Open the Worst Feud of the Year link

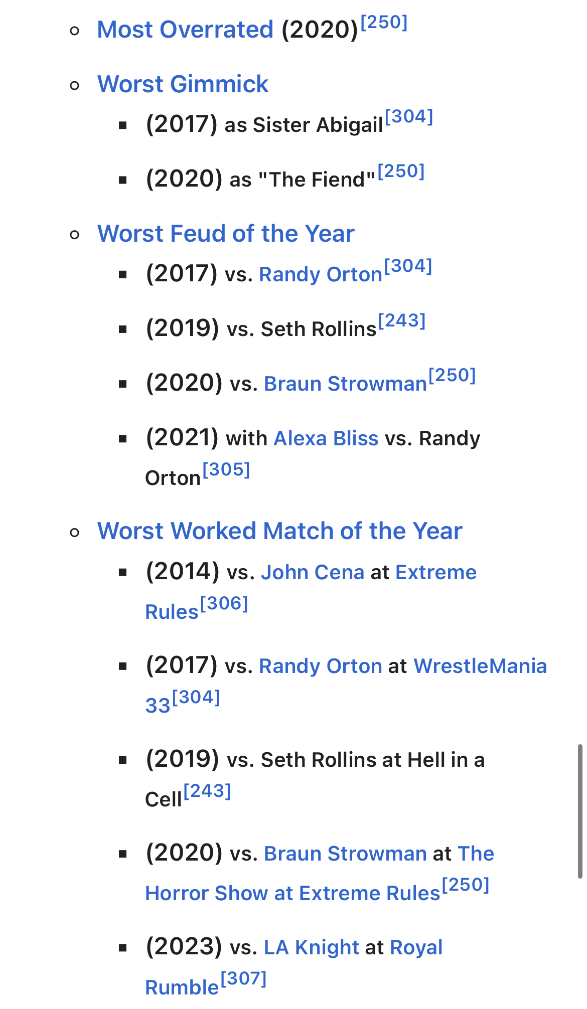[226, 233]
